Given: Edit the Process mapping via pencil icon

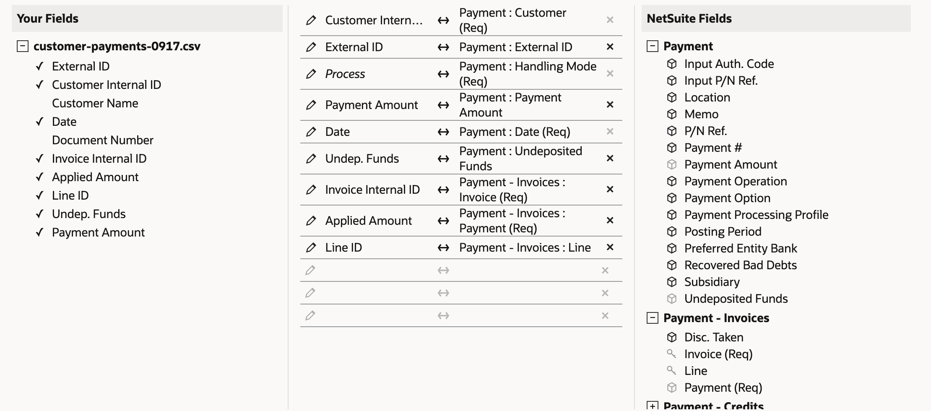Looking at the screenshot, I should (311, 74).
